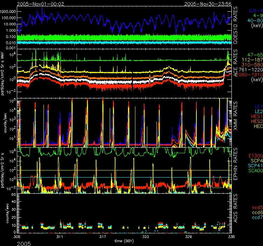Click the time (DOY) axis label
Image resolution: width=263 pixels, height=246 pixels.
click(124, 241)
